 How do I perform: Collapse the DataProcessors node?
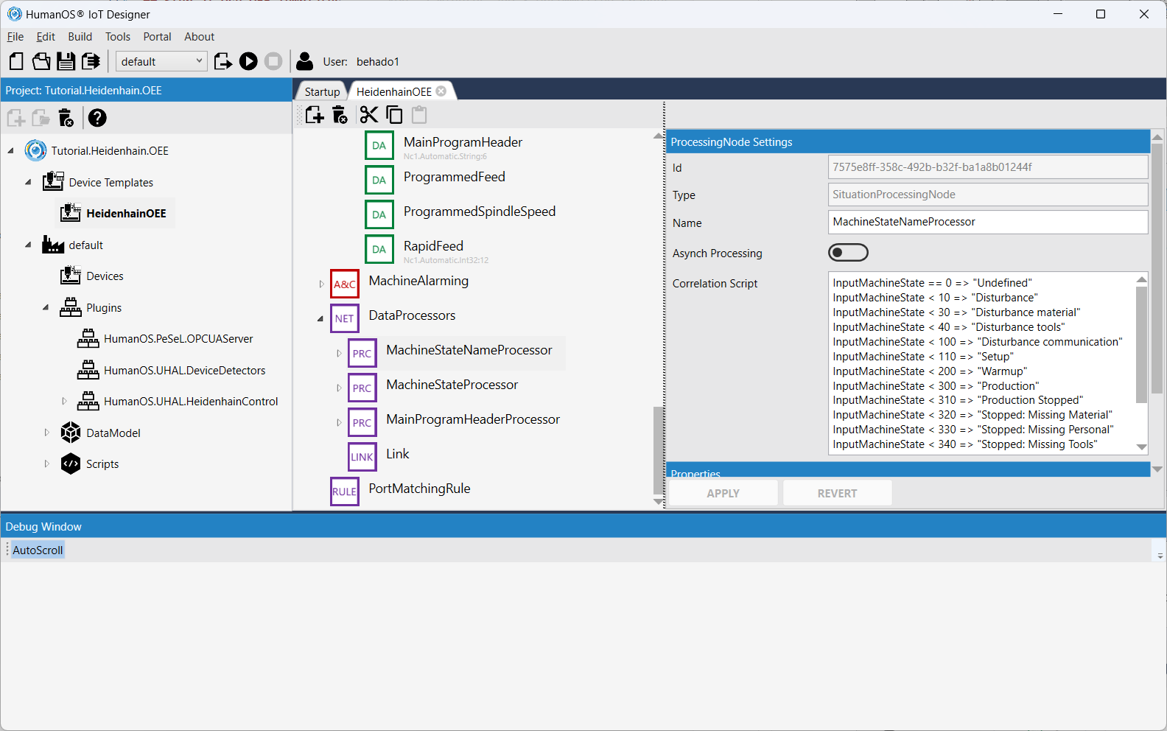pos(320,319)
